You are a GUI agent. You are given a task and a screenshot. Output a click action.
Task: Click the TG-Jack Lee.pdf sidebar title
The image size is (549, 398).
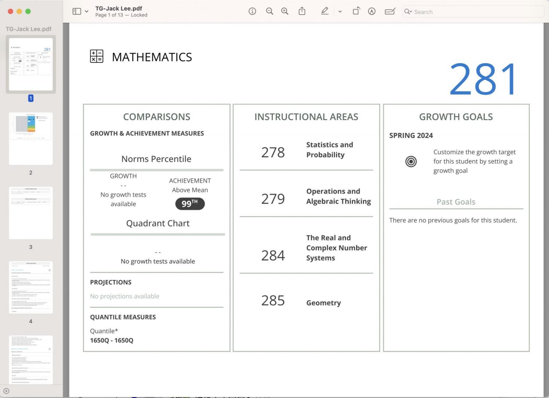click(29, 29)
